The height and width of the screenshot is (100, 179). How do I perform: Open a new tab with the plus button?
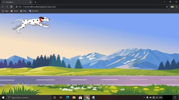[36, 2]
